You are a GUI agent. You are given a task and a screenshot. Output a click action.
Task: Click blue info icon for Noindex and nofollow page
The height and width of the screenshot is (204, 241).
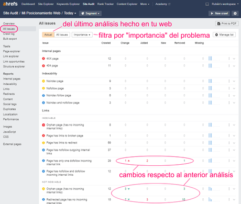tap(43, 103)
